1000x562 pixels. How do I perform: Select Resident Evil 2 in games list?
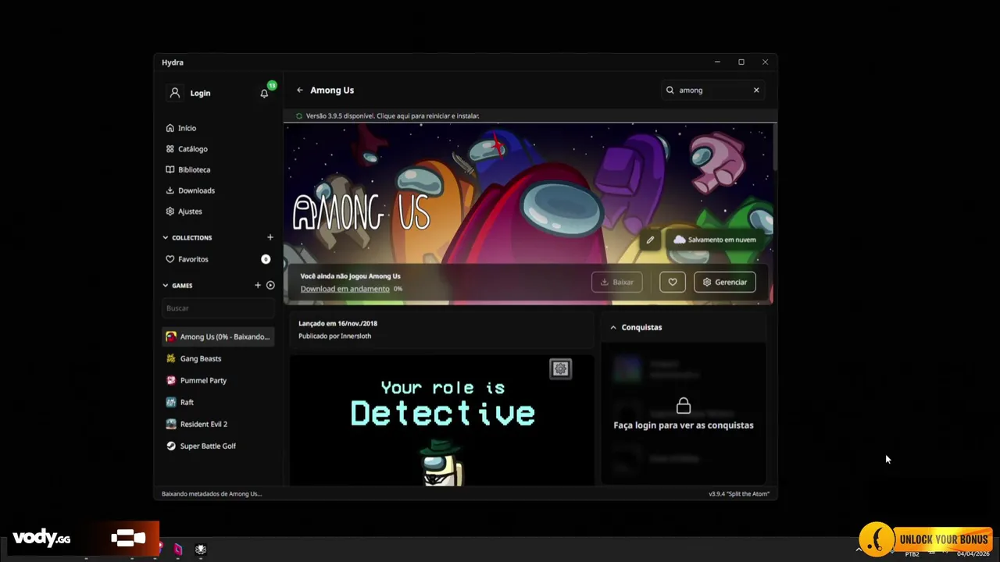pos(218,425)
